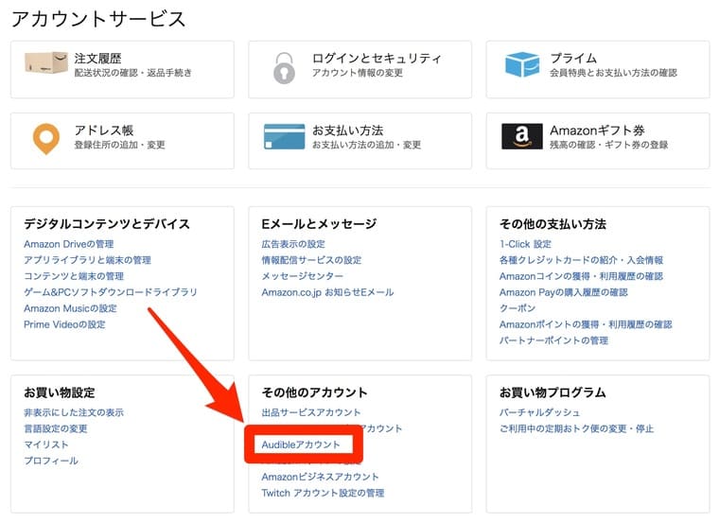
Task: Open Amazon Driveの管理 link
Action: (x=69, y=244)
